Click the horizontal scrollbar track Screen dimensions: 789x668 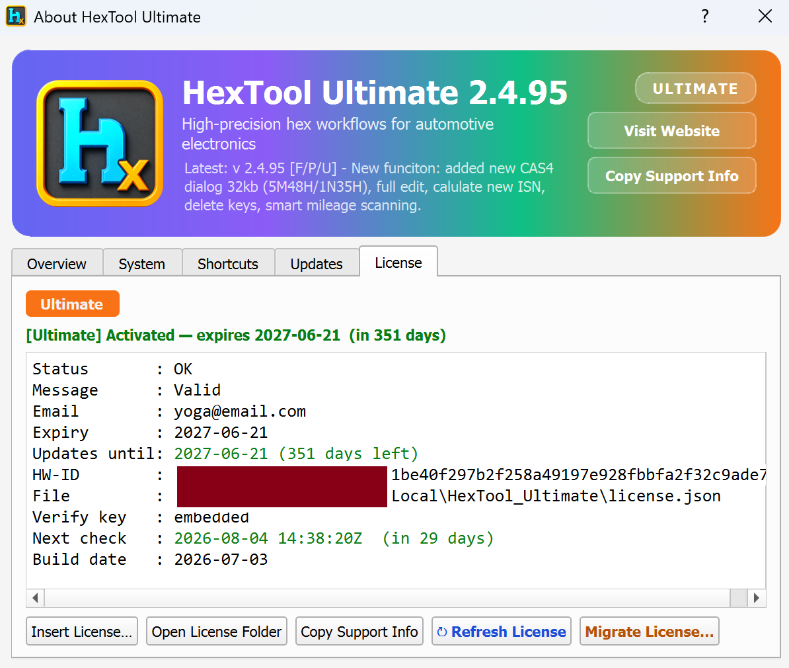(x=387, y=598)
